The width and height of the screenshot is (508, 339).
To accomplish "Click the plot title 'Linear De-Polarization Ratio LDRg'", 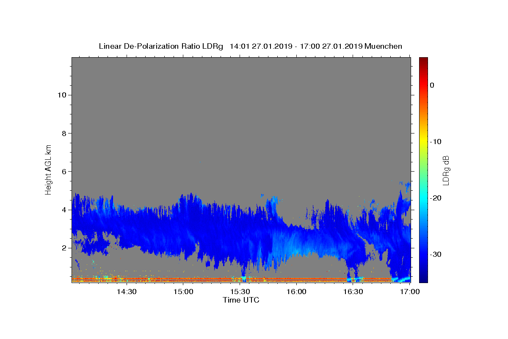I will [x=161, y=46].
